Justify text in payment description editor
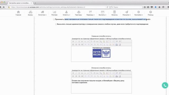This screenshot has height=95, width=169. click(x=82, y=76)
